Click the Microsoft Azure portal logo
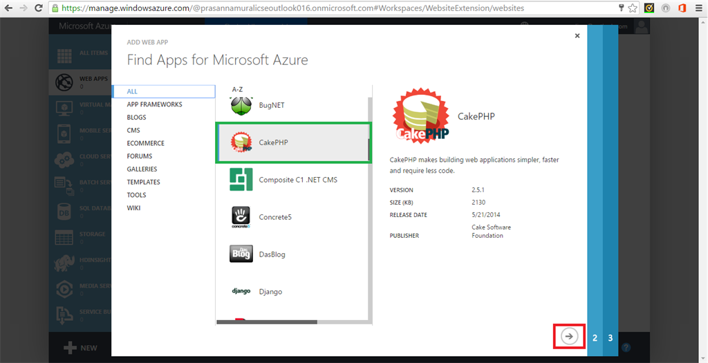This screenshot has width=708, height=363. (85, 26)
